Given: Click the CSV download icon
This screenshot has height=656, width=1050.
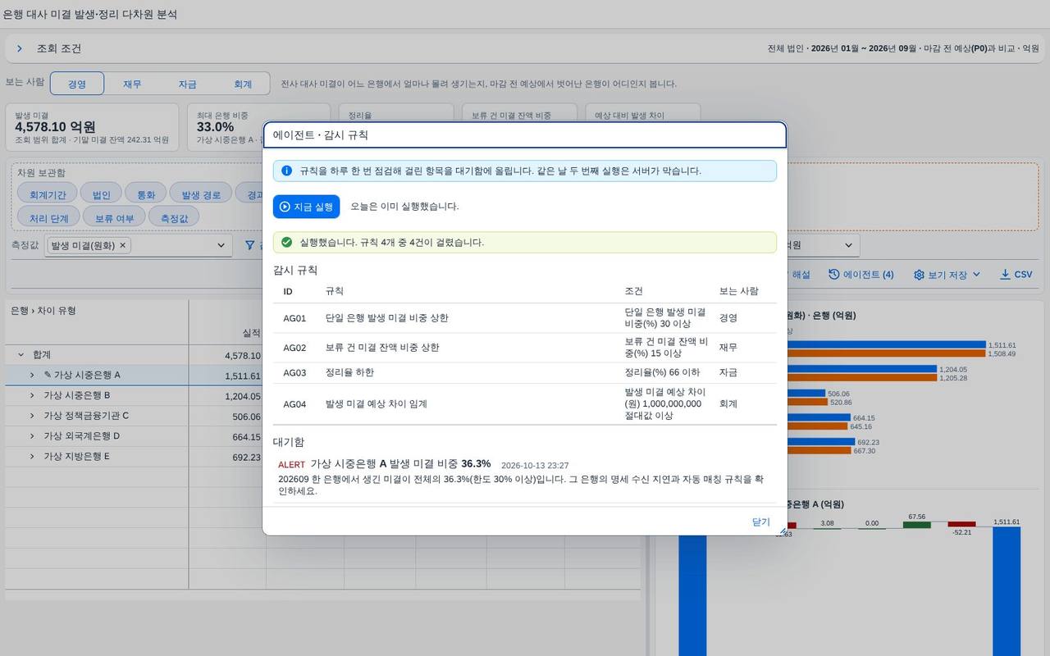Looking at the screenshot, I should pyautogui.click(x=1005, y=275).
